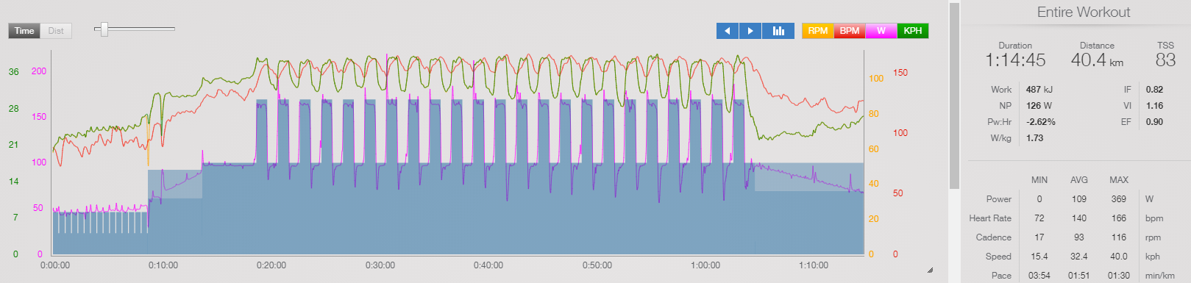
Task: Toggle the BPM heart rate series
Action: point(850,31)
